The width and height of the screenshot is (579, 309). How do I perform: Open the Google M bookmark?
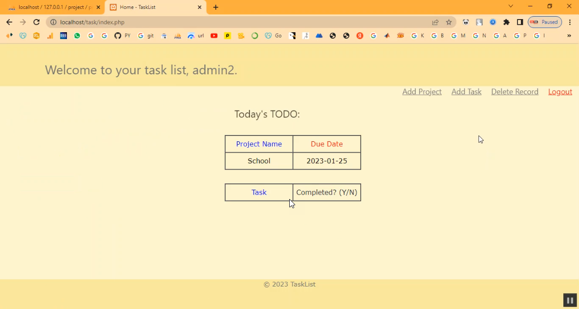pyautogui.click(x=458, y=36)
